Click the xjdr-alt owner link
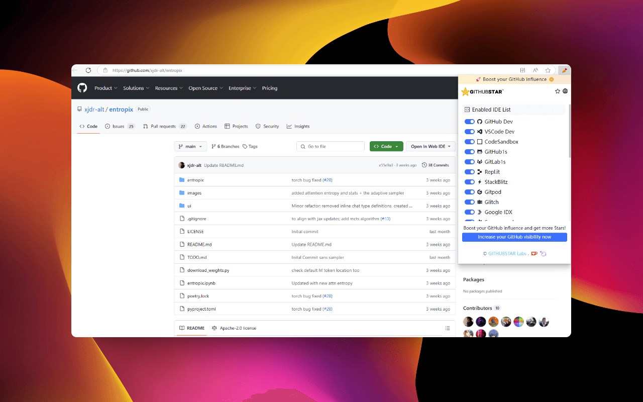 [x=94, y=109]
